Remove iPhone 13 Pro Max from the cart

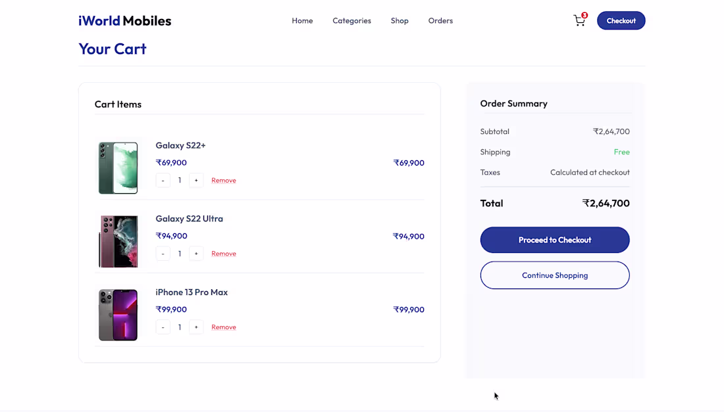click(x=224, y=327)
